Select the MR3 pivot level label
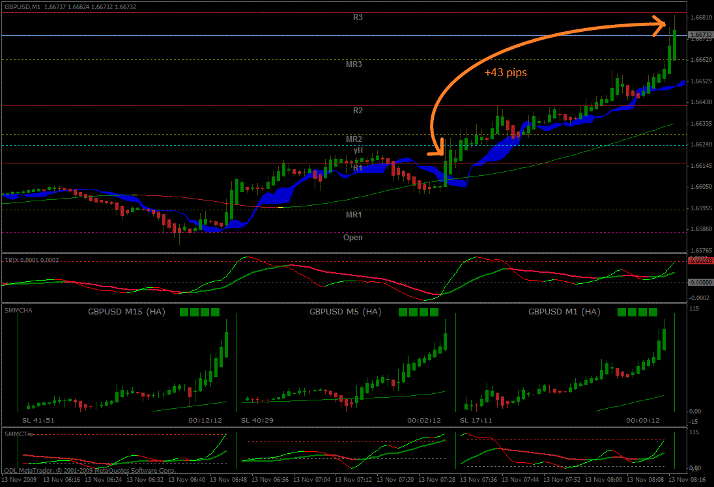 [354, 64]
